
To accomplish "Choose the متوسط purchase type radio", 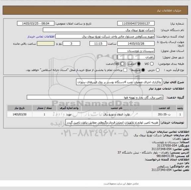I will pyautogui.click(x=143, y=70).
